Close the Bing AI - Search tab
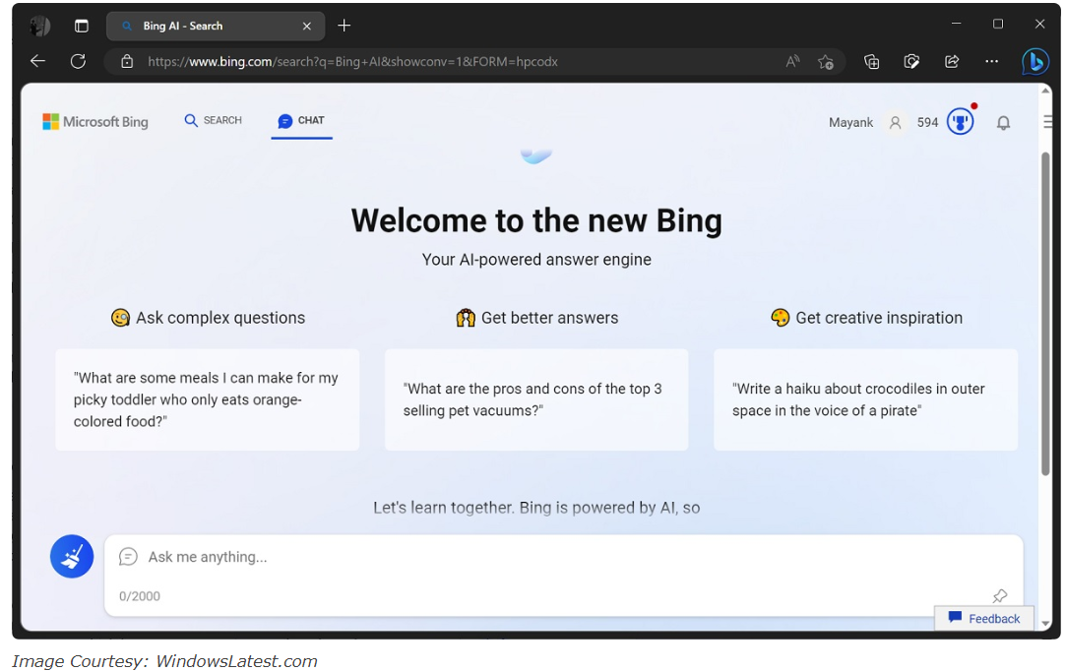 click(x=307, y=27)
